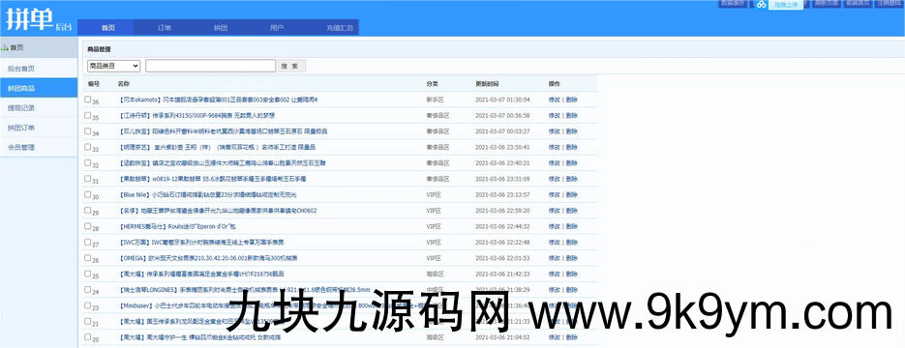Click the 分类 column header
This screenshot has width=905, height=348.
[433, 83]
